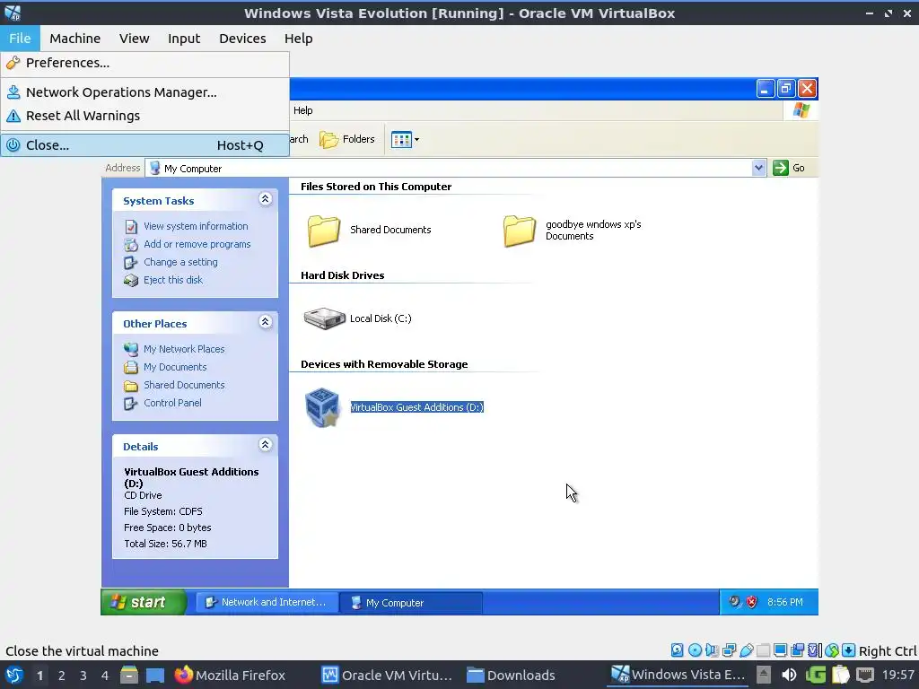Open Help menu in My Computer window

303,110
